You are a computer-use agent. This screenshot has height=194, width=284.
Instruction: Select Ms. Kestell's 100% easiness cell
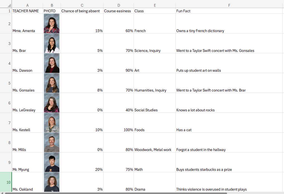click(x=119, y=123)
